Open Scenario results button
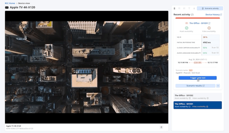Viewport: 229px width, 133px height. pyautogui.click(x=195, y=86)
